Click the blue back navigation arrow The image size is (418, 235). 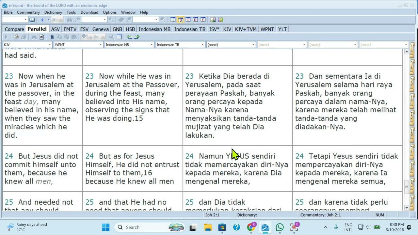[x=42, y=20]
